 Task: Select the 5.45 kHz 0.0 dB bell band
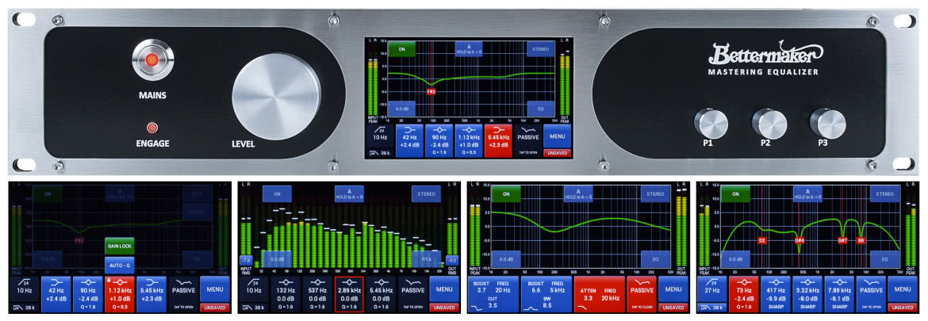point(381,294)
